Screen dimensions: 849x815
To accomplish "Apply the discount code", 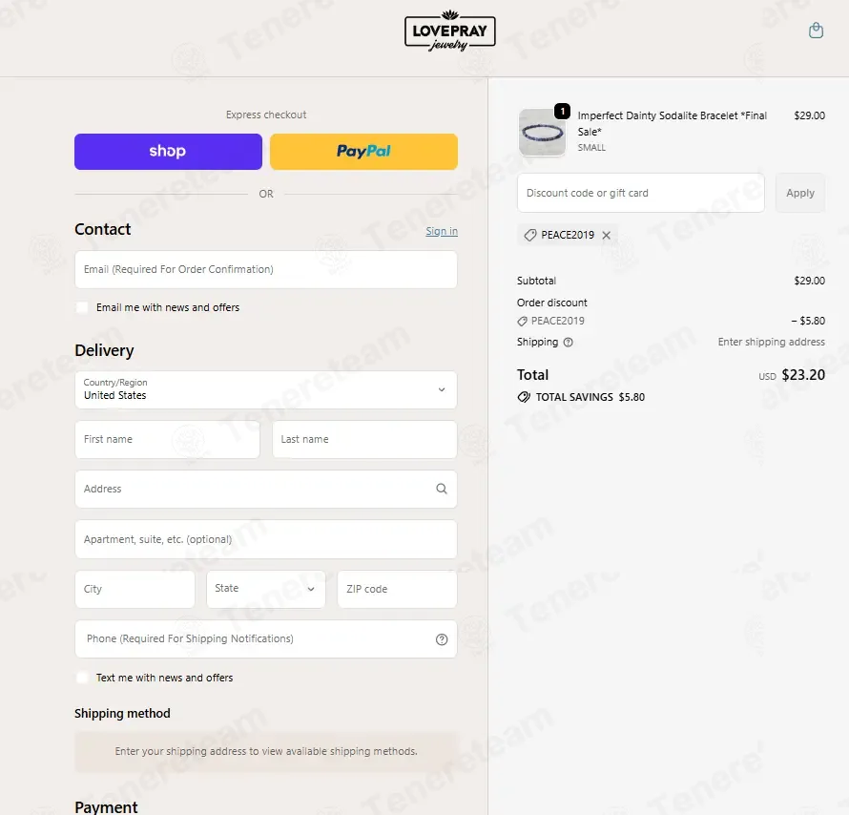I will click(x=800, y=193).
